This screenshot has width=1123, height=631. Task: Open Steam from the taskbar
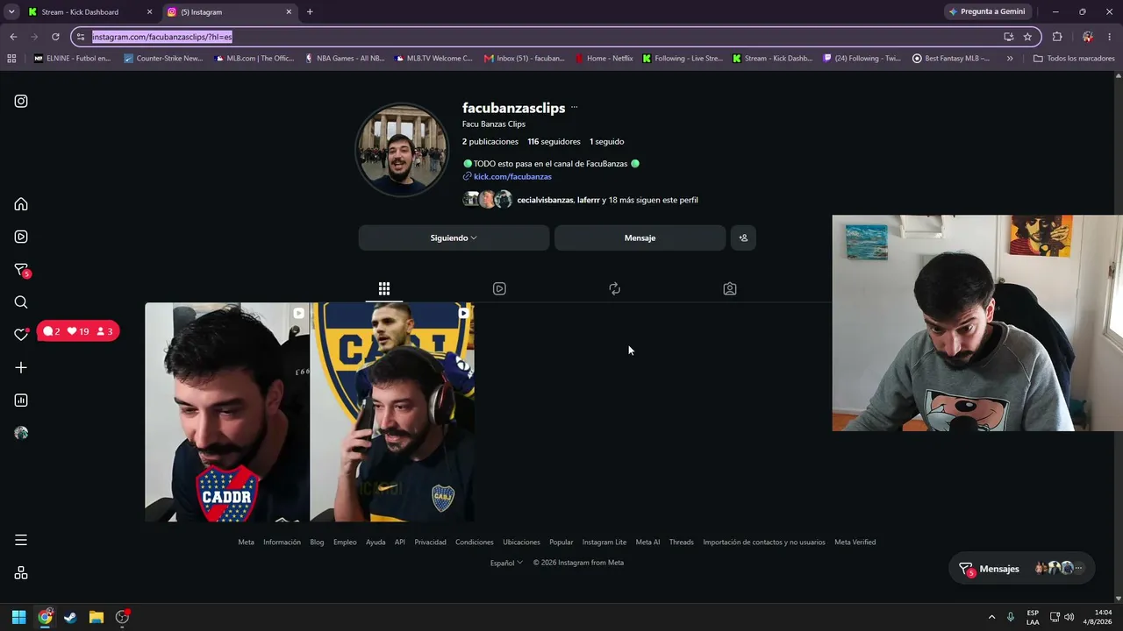70,617
